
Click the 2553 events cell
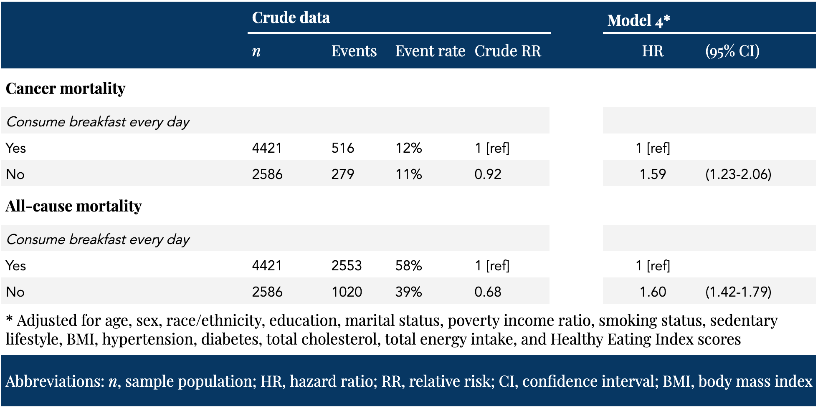346,266
